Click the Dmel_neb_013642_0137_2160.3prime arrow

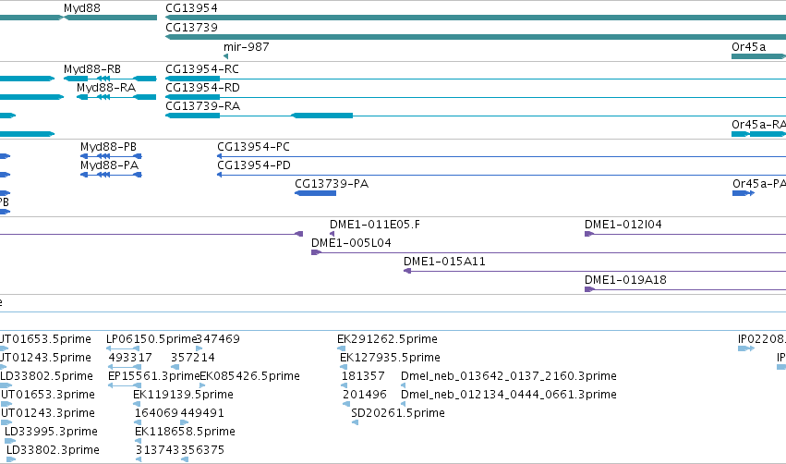point(403,385)
